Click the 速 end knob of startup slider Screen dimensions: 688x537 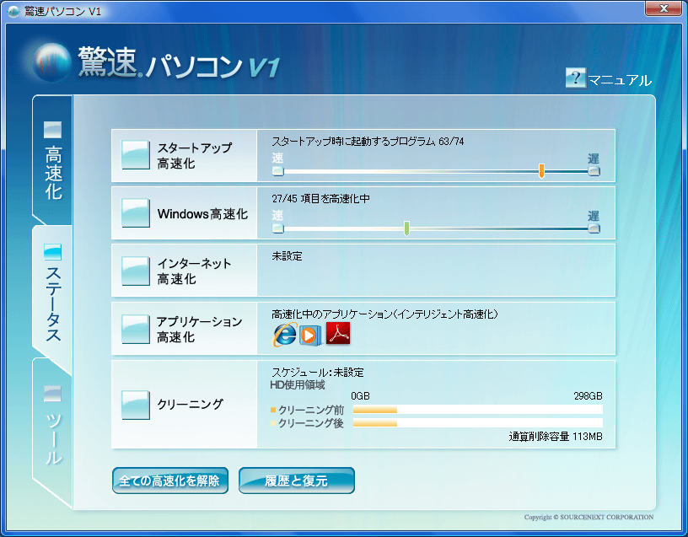(277, 171)
